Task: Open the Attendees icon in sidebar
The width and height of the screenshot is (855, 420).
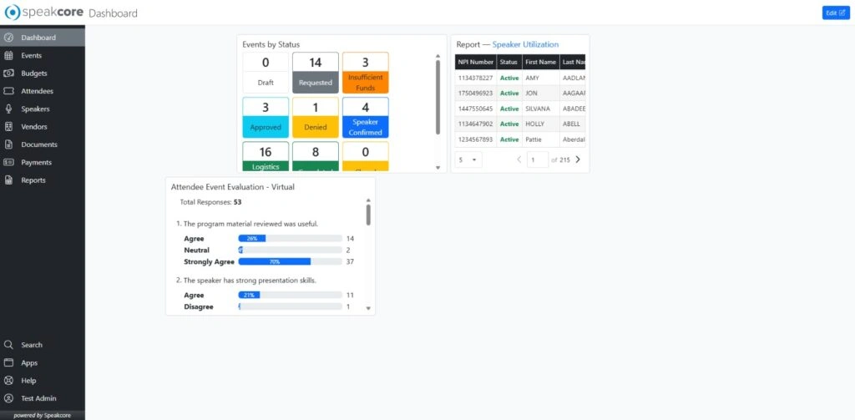Action: pyautogui.click(x=8, y=91)
